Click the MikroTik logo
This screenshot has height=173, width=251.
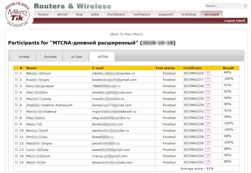[18, 14]
